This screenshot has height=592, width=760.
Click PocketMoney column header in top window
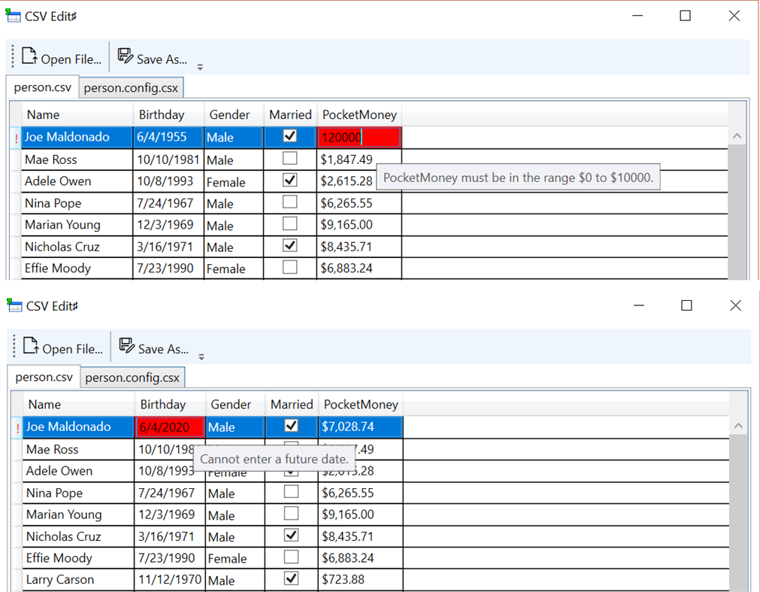tap(359, 115)
